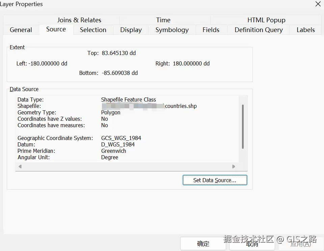Viewport: 324px width, 251px height.
Task: Click the Data Source vertical scrollbar thumb
Action: pyautogui.click(x=243, y=127)
